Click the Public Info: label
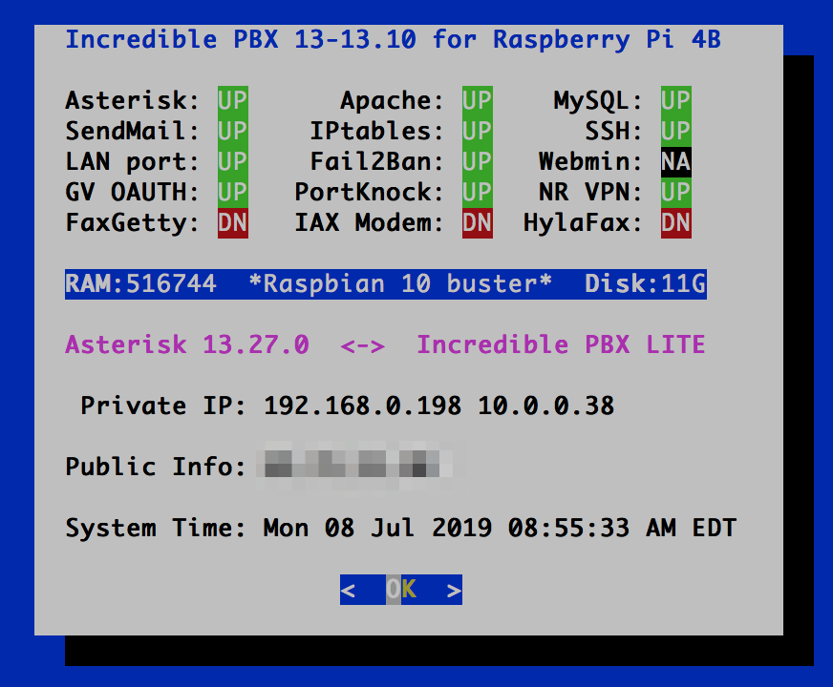This screenshot has height=687, width=833. (x=156, y=467)
